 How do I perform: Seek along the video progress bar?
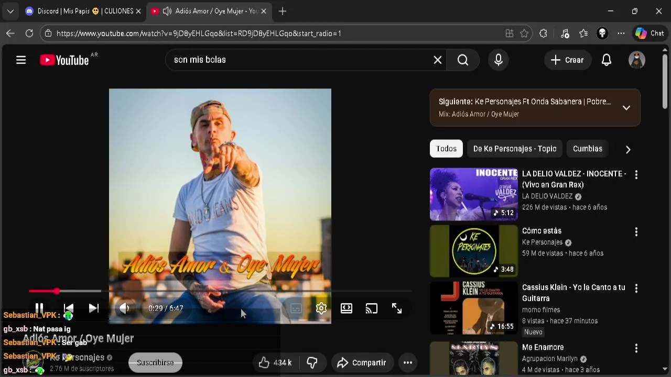click(x=220, y=291)
